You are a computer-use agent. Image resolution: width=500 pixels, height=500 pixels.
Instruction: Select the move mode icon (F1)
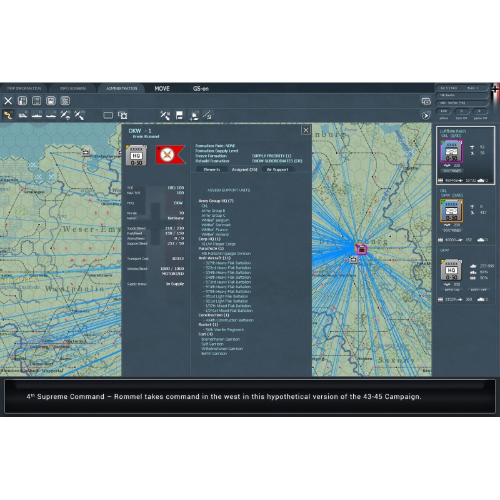[9, 115]
